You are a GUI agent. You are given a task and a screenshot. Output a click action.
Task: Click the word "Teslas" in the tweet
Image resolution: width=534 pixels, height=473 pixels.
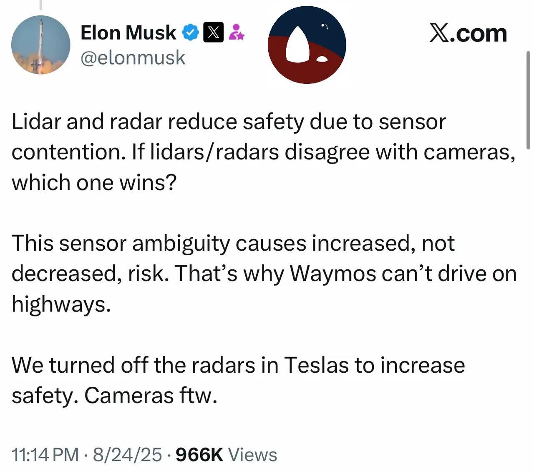316,365
